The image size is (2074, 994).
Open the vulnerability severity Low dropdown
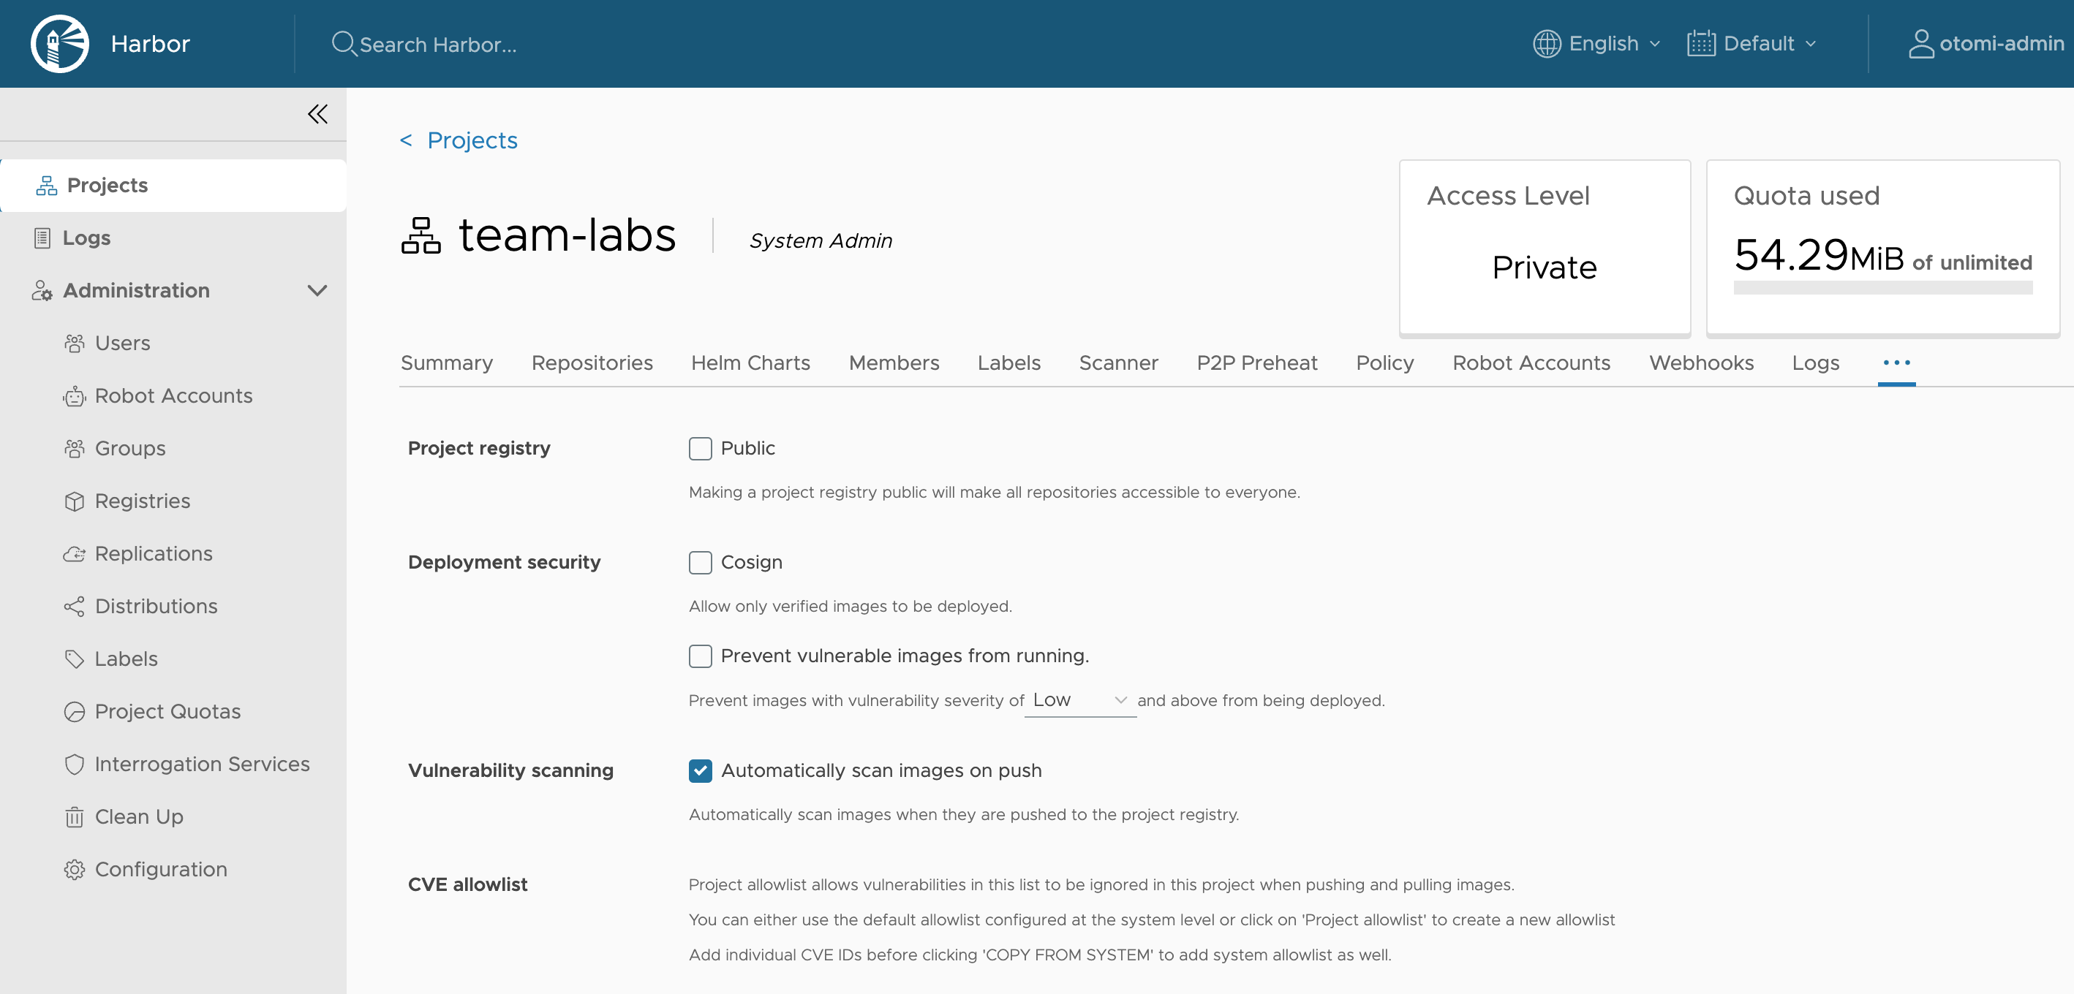coord(1079,700)
